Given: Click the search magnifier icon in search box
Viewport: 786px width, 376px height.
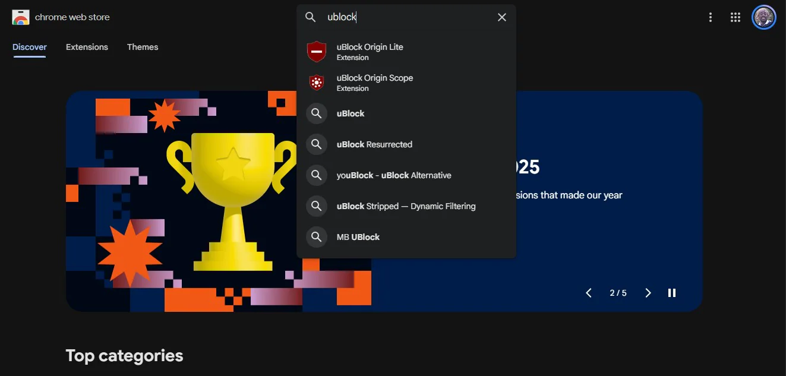Looking at the screenshot, I should [x=311, y=17].
